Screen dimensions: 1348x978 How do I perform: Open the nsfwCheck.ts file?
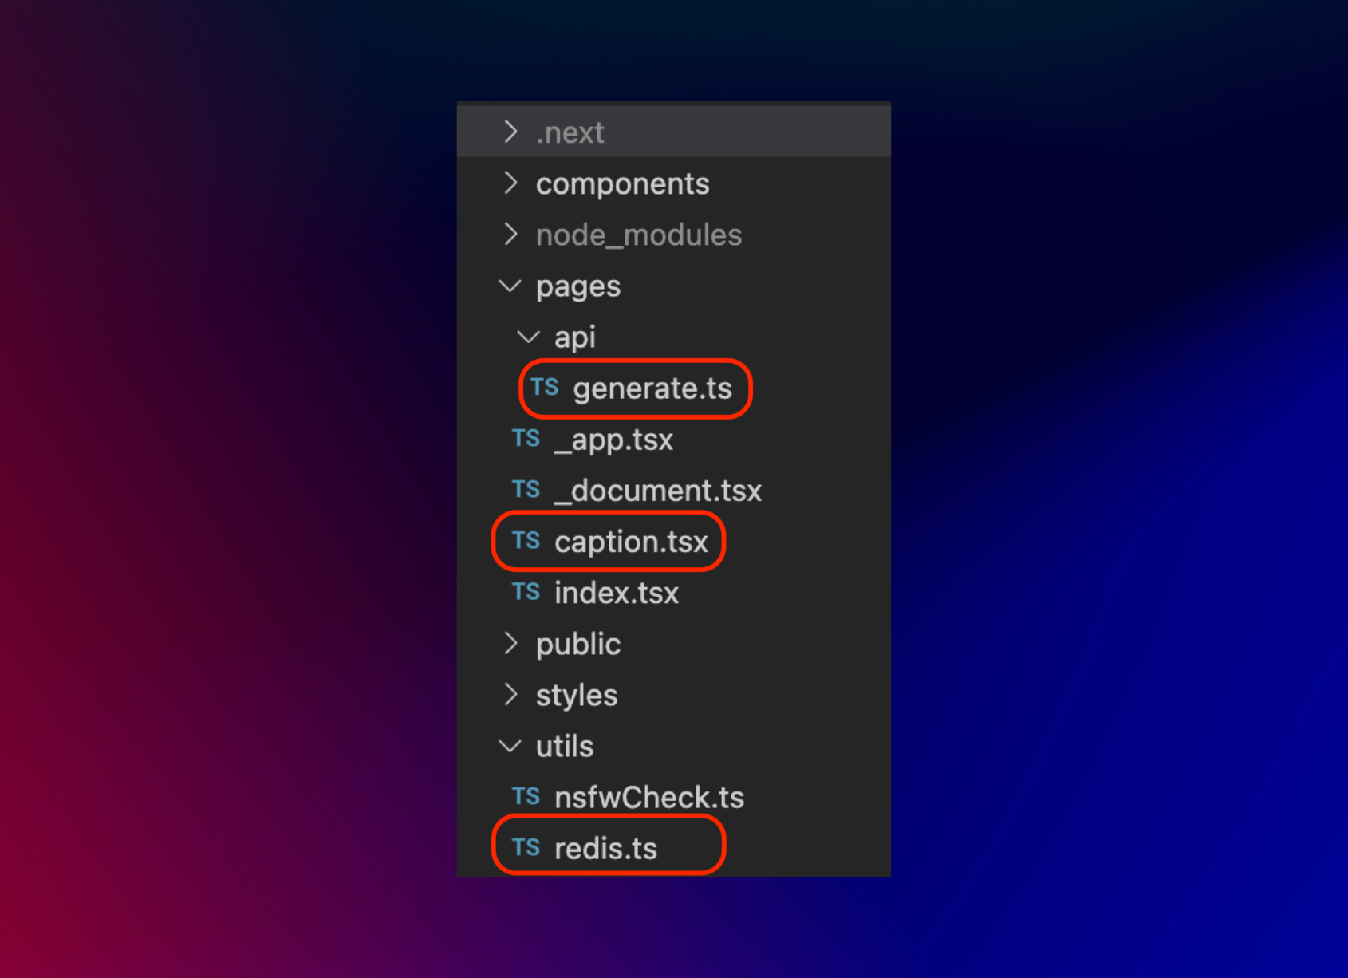648,796
